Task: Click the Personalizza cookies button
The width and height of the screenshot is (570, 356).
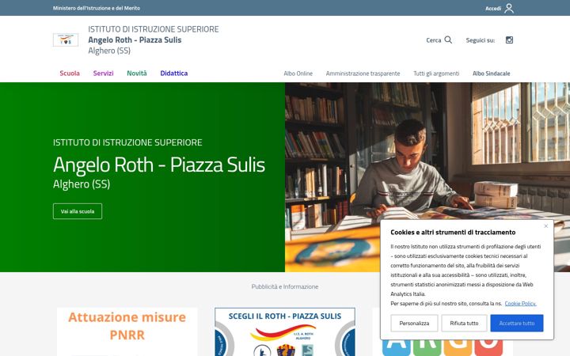Action: click(x=414, y=323)
